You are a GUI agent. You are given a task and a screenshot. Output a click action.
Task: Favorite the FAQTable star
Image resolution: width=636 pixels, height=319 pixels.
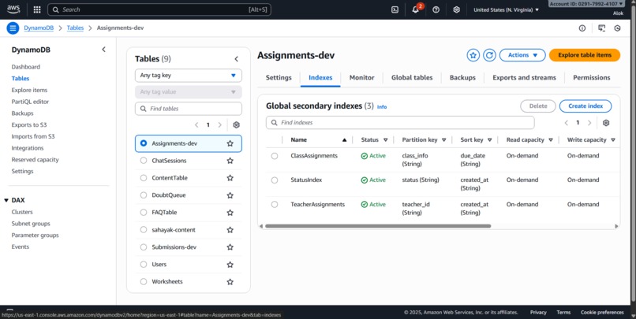(230, 213)
